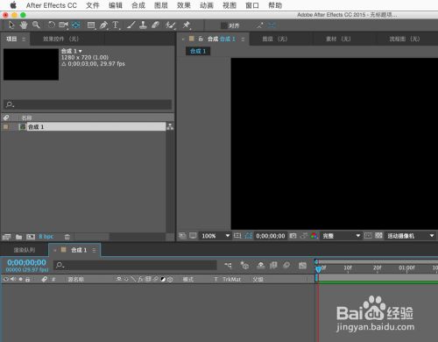
Task: Toggle frame blending for all layers
Action: [x=273, y=265]
